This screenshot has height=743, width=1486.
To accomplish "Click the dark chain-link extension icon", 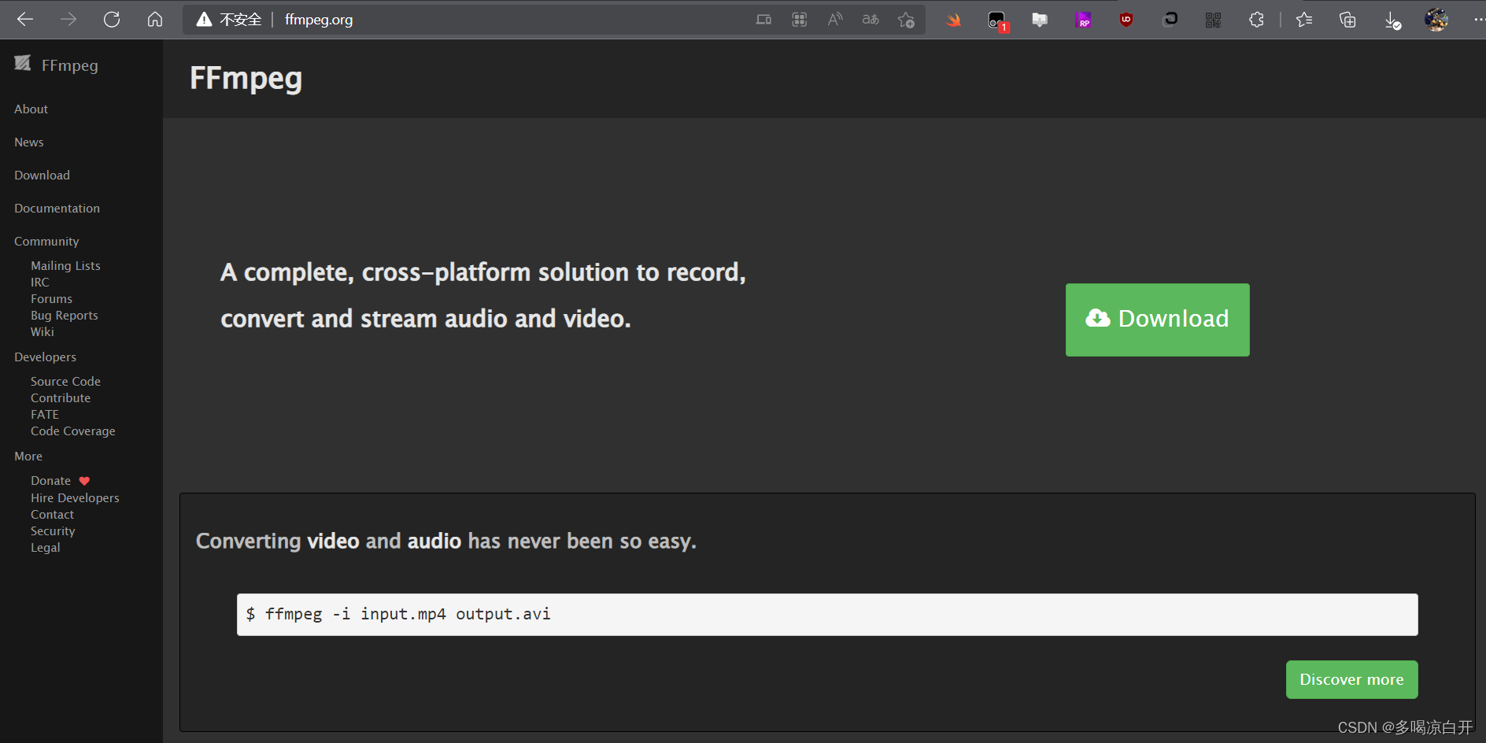I will (1170, 19).
